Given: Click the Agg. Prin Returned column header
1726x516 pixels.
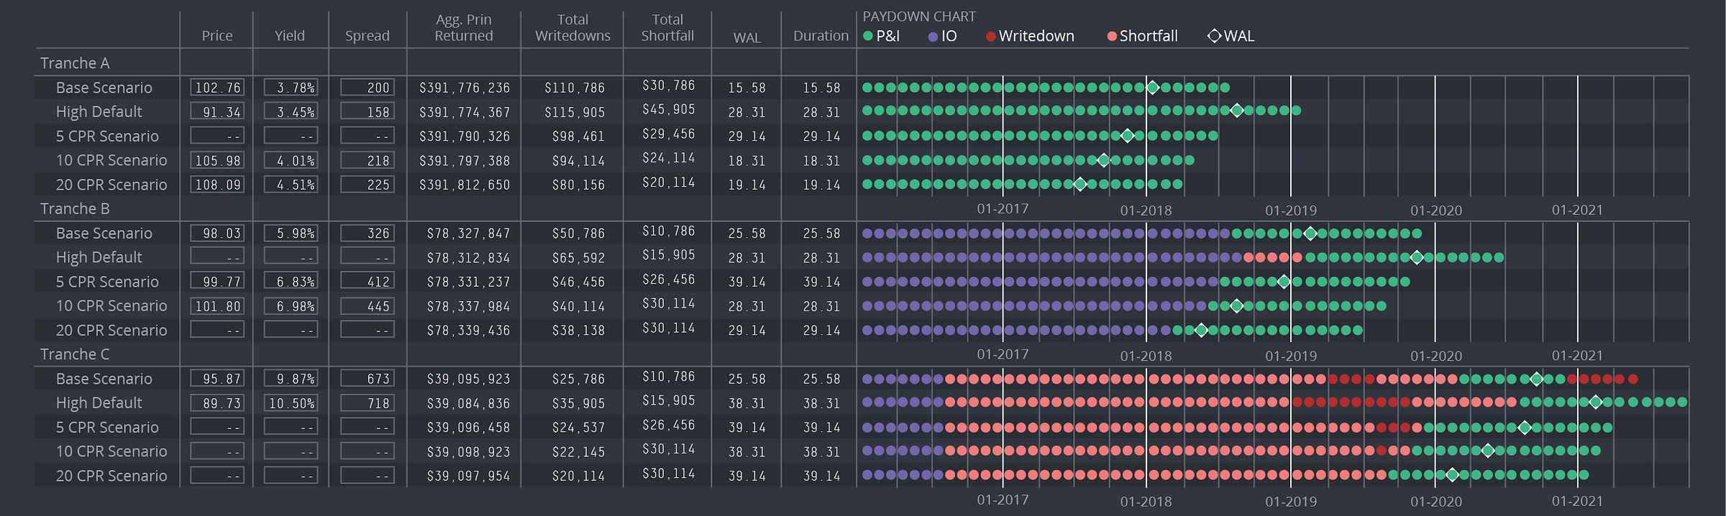Looking at the screenshot, I should (x=464, y=28).
